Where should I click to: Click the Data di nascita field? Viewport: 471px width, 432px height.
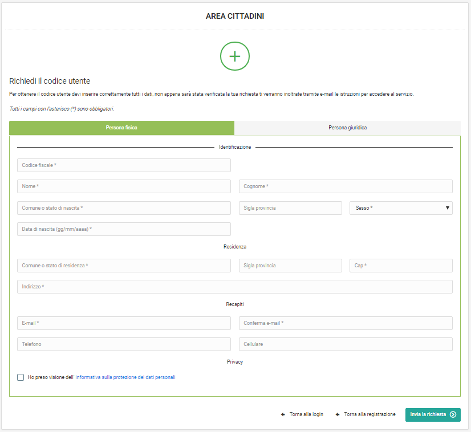tap(124, 229)
